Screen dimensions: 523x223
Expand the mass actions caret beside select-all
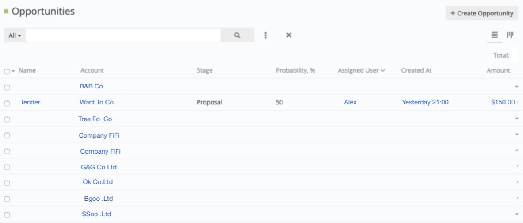coord(13,71)
